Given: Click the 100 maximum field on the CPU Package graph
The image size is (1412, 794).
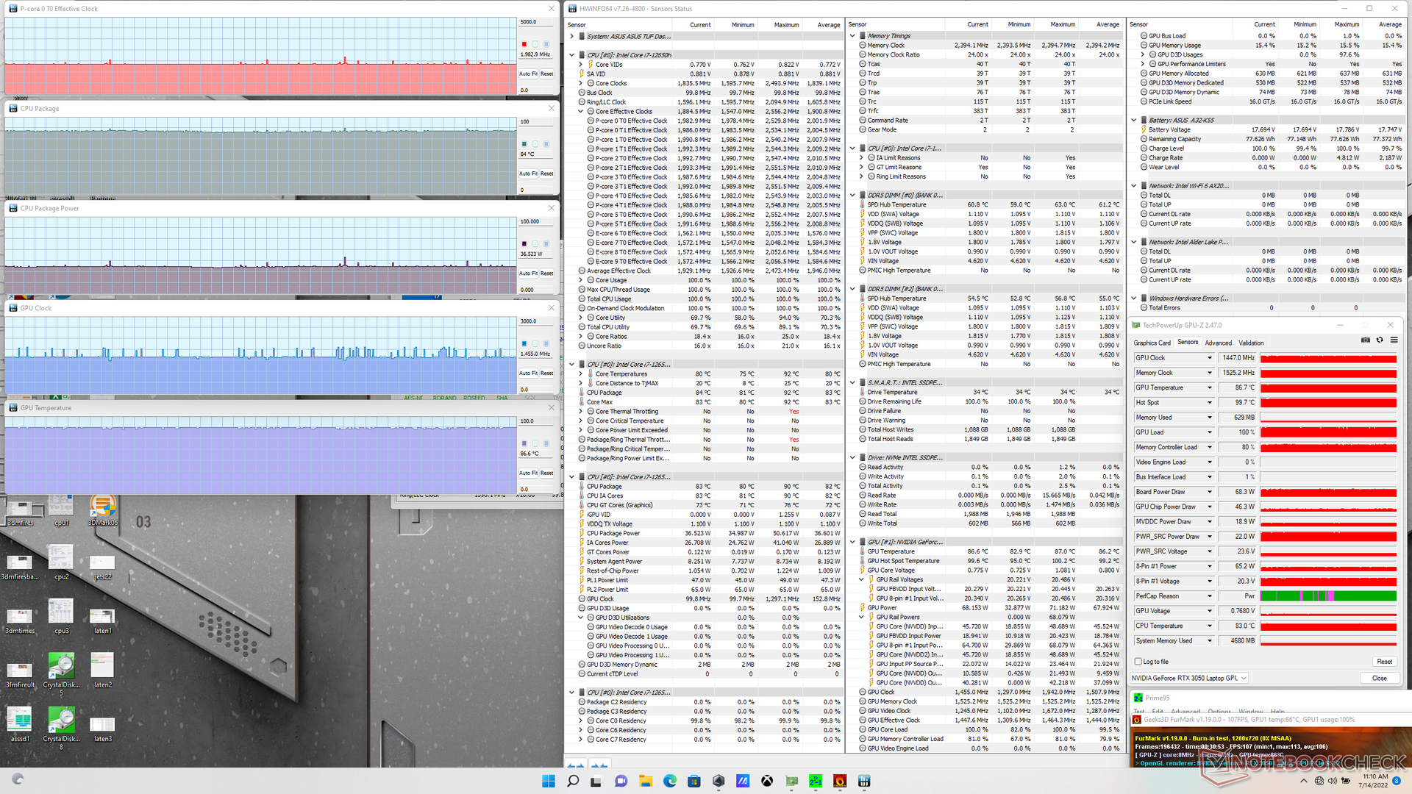Looking at the screenshot, I should coord(536,122).
